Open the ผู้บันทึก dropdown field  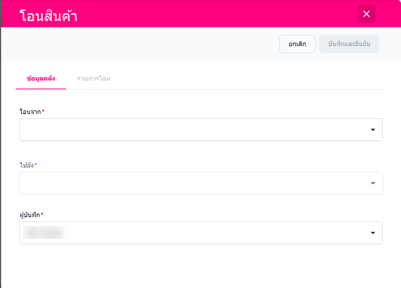coord(201,233)
